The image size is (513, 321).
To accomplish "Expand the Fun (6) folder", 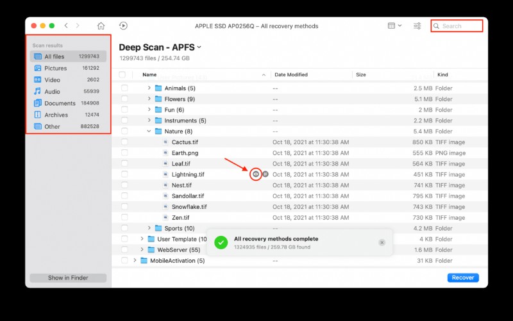I will point(149,110).
